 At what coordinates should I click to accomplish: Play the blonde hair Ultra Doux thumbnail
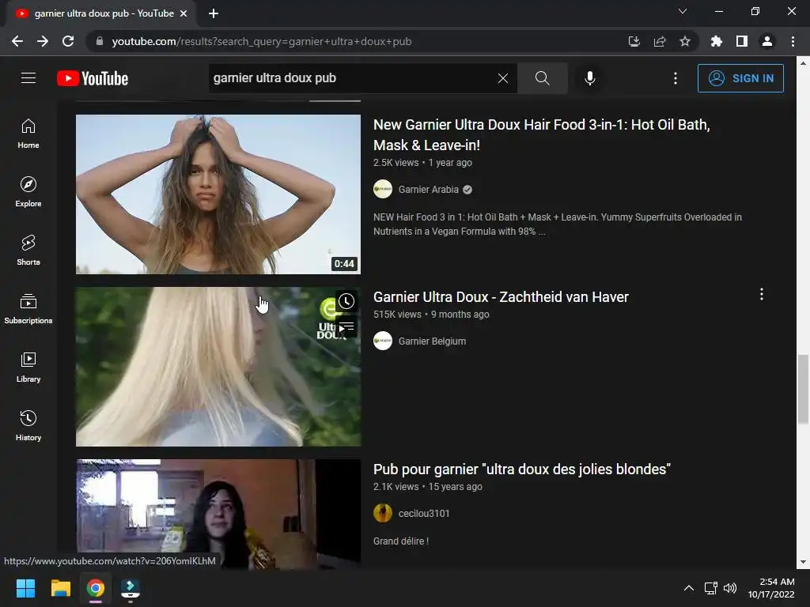coord(218,367)
